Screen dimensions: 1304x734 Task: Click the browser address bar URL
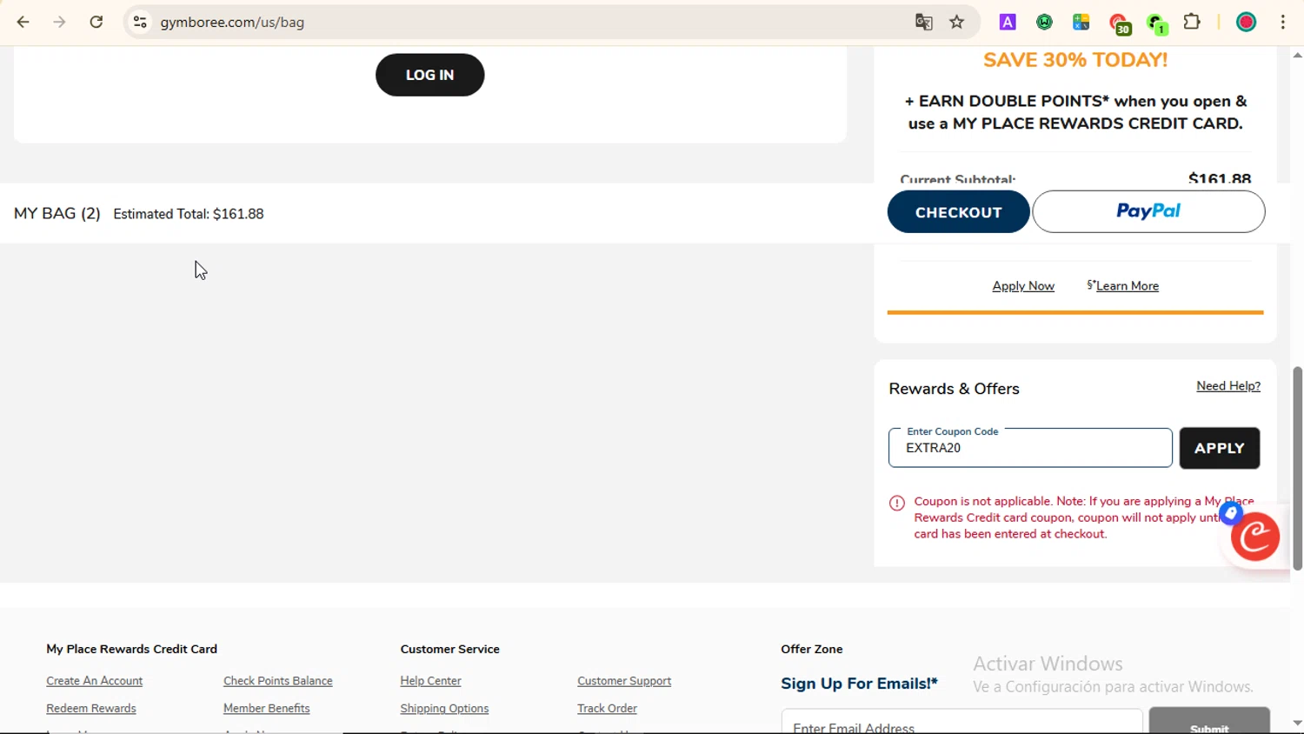point(232,23)
